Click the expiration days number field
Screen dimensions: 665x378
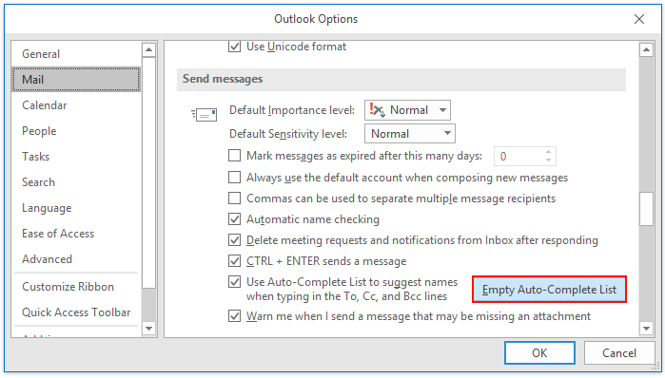pos(518,157)
